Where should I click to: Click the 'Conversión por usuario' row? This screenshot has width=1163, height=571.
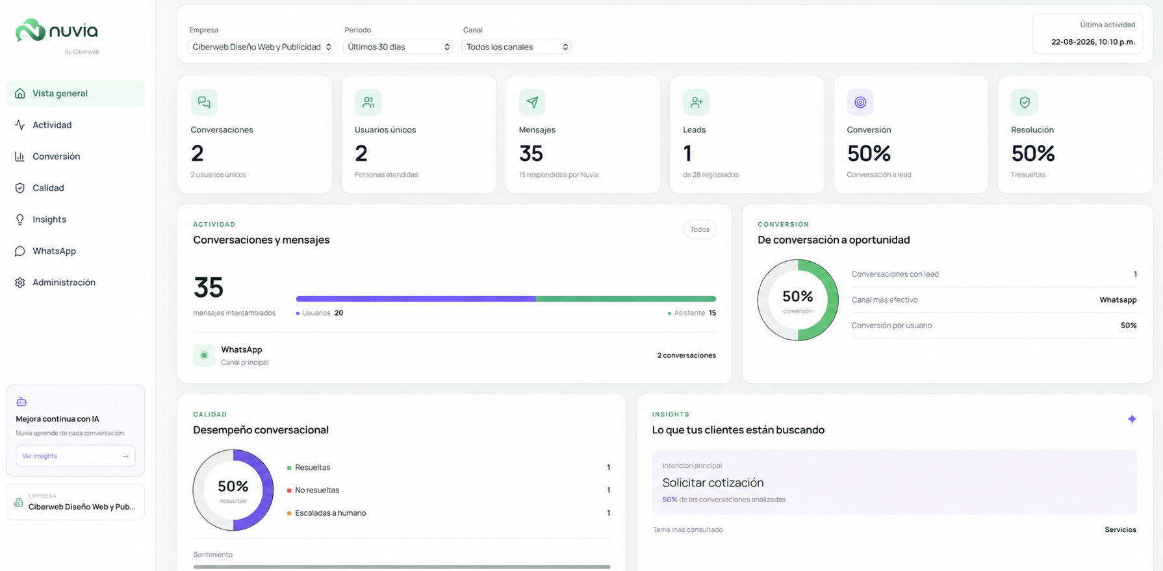coord(994,325)
